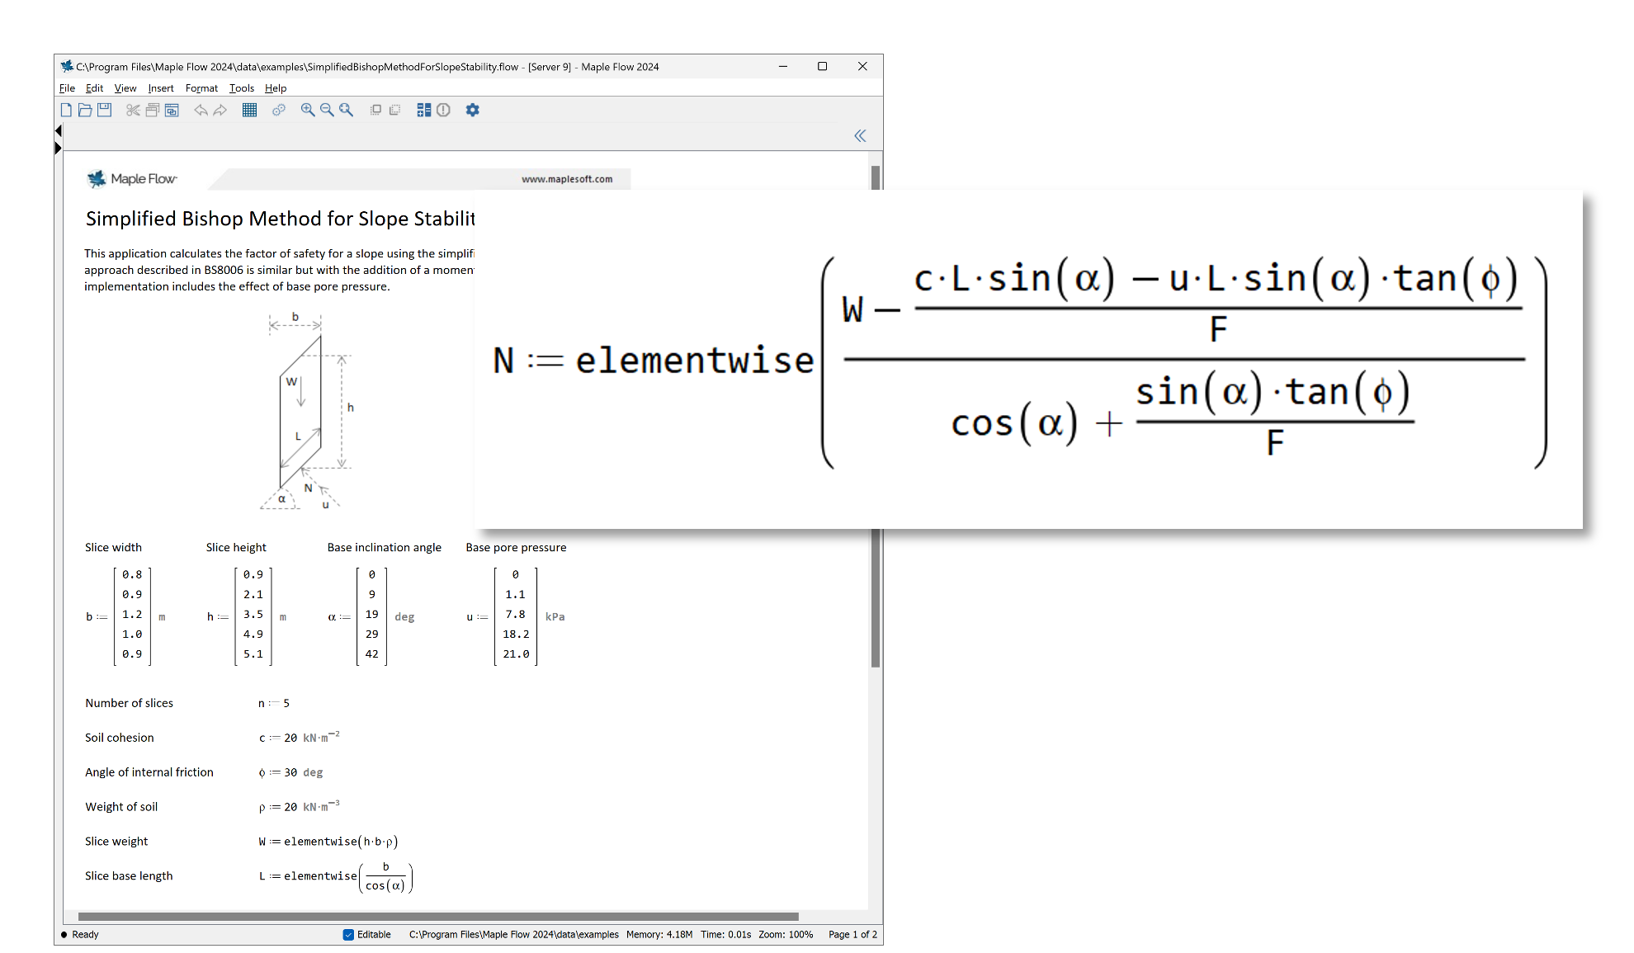The image size is (1634, 953).
Task: Click the zoom-to-fit magnifier icon
Action: click(347, 110)
